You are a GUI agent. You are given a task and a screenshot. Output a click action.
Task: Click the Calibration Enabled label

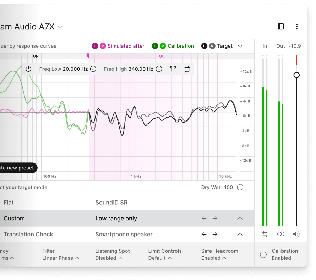click(285, 254)
